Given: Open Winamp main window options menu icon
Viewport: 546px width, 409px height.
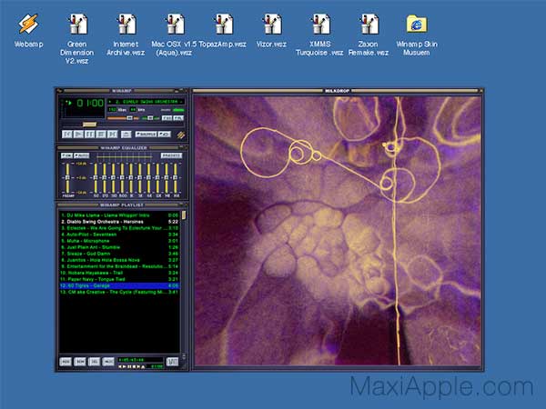Looking at the screenshot, I should pyautogui.click(x=59, y=91).
